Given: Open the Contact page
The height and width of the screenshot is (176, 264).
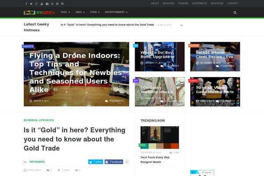Looking at the screenshot, I should coord(233,4).
